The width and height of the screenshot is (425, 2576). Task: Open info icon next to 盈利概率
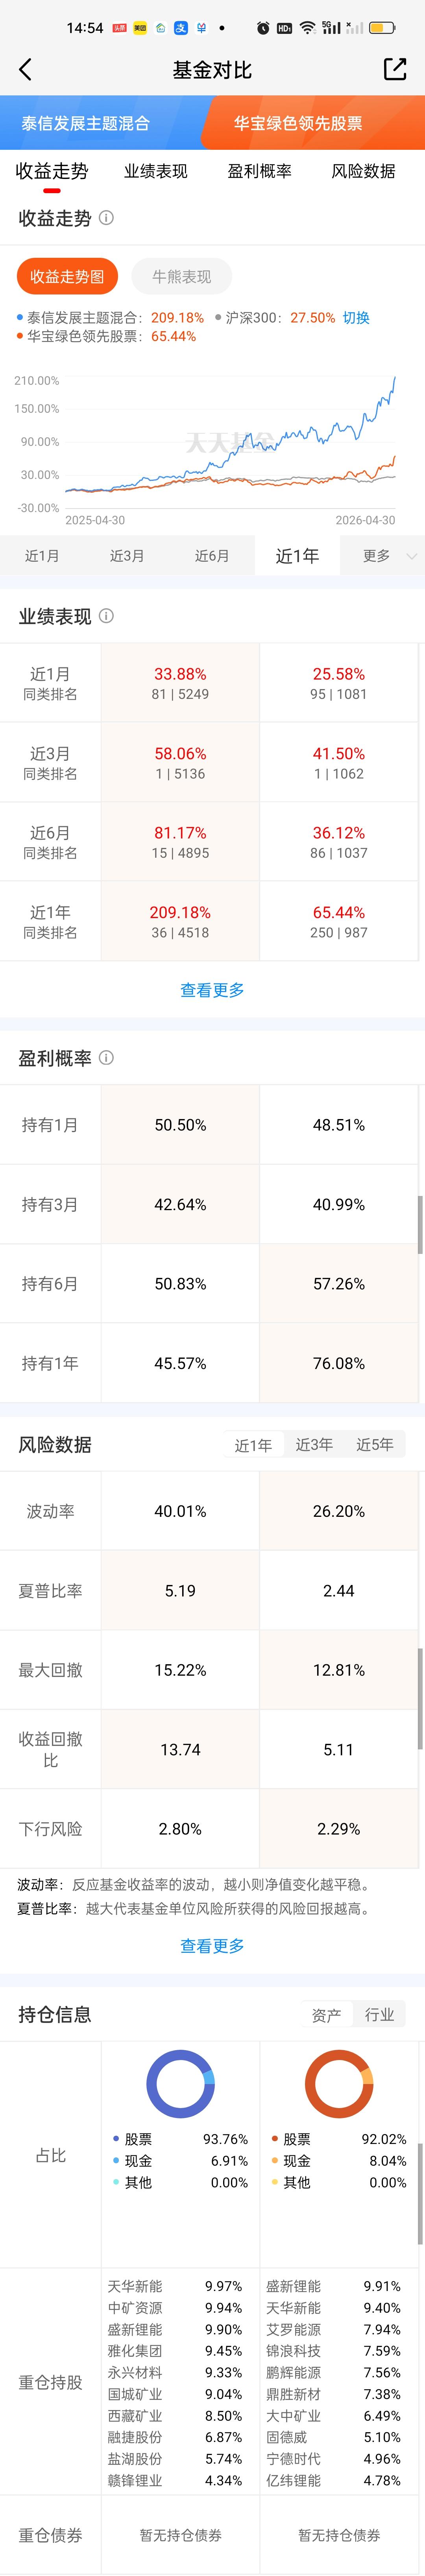tap(107, 1057)
